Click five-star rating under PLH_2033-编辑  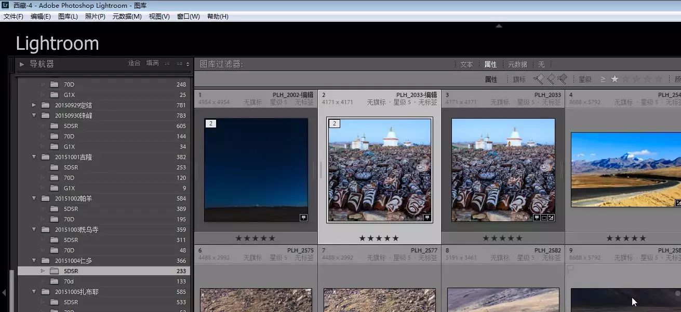[x=379, y=238]
